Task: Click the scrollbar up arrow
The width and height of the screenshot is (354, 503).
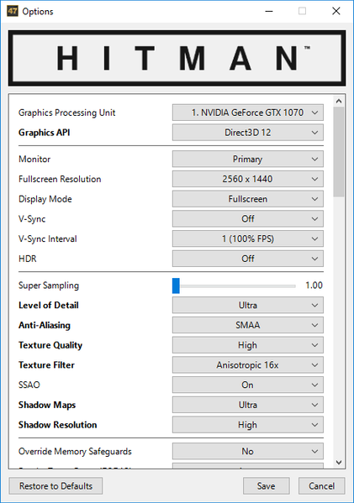Action: [x=339, y=101]
